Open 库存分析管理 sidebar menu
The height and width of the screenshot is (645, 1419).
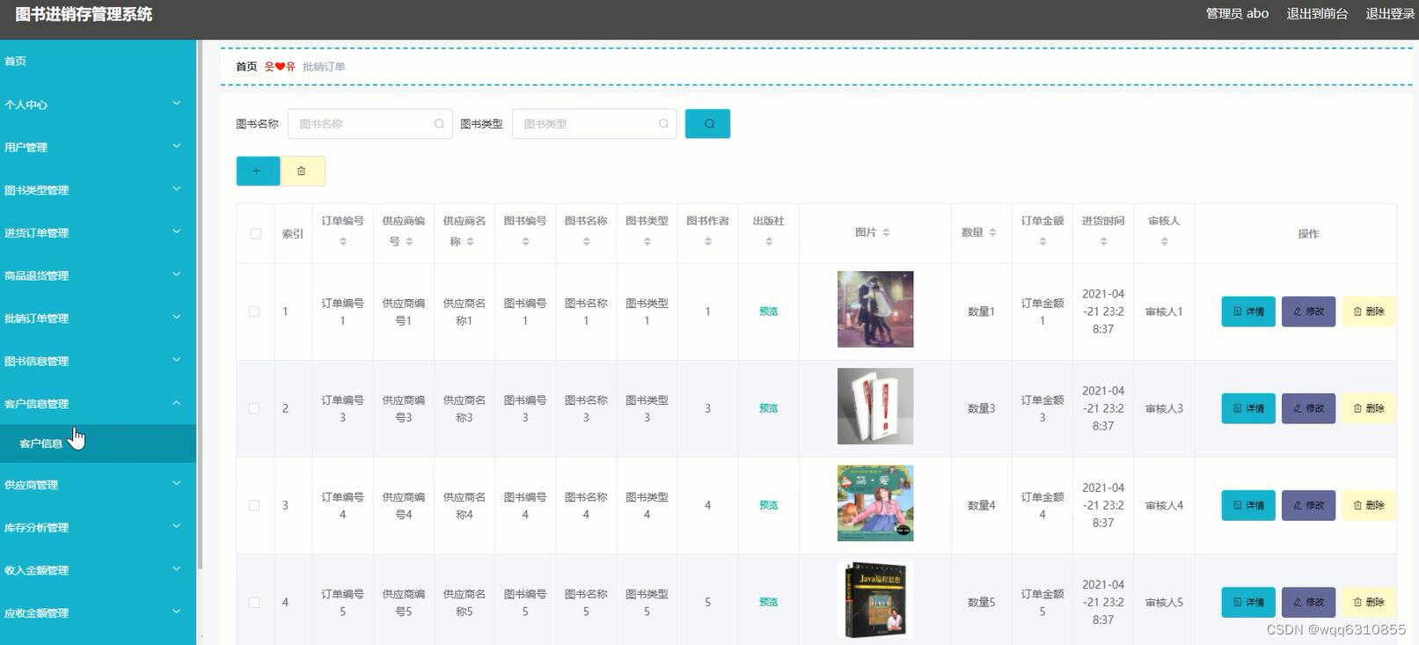[x=98, y=527]
